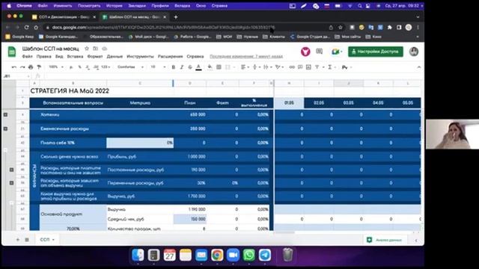Open Клиенты bookmarks folder
The width and height of the screenshot is (479, 269).
[274, 37]
